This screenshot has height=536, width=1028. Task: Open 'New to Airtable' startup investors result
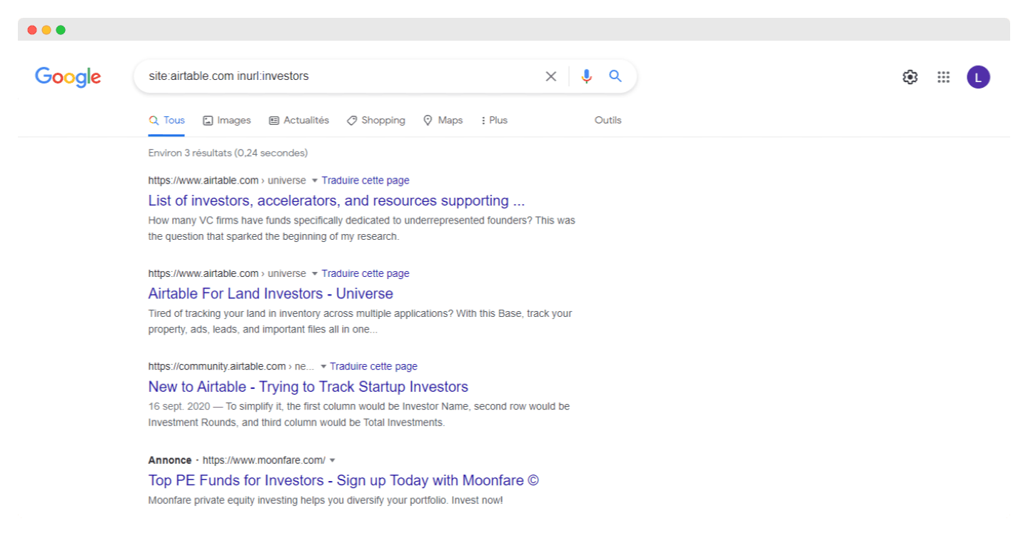coord(308,387)
